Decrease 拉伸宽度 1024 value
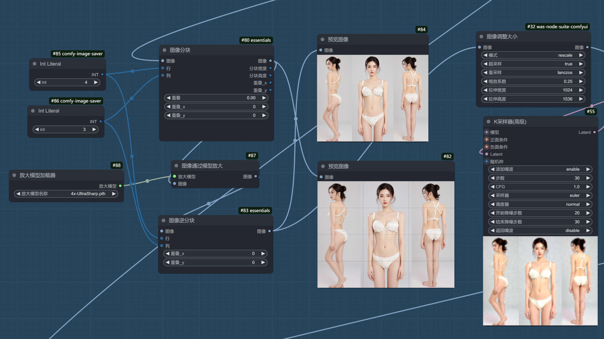The image size is (604, 339). (486, 90)
